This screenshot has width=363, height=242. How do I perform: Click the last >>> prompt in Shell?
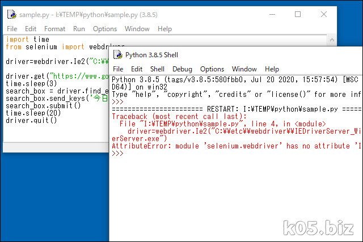click(x=117, y=154)
